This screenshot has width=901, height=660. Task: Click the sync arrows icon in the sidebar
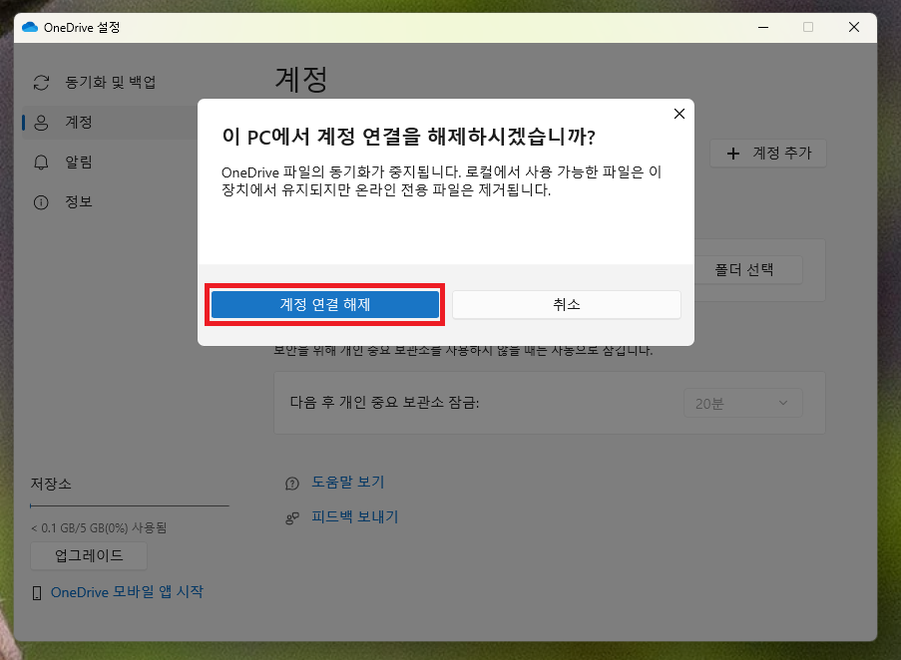pyautogui.click(x=41, y=83)
